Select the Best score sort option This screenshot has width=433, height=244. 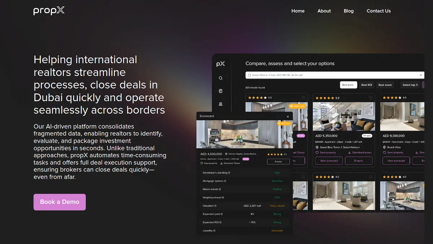(385, 85)
